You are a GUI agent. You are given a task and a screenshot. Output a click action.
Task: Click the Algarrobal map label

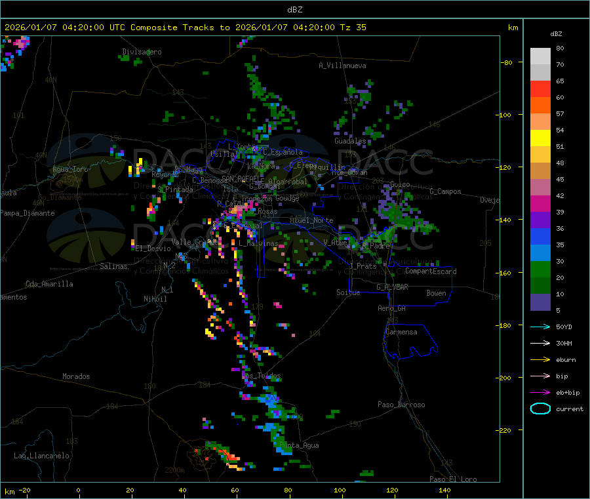tap(288, 182)
